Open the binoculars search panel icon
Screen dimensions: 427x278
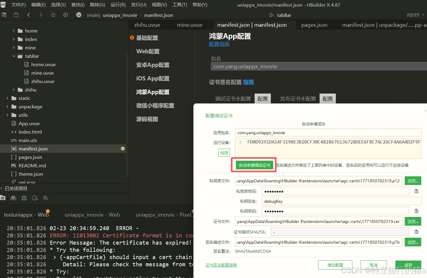pos(13,198)
